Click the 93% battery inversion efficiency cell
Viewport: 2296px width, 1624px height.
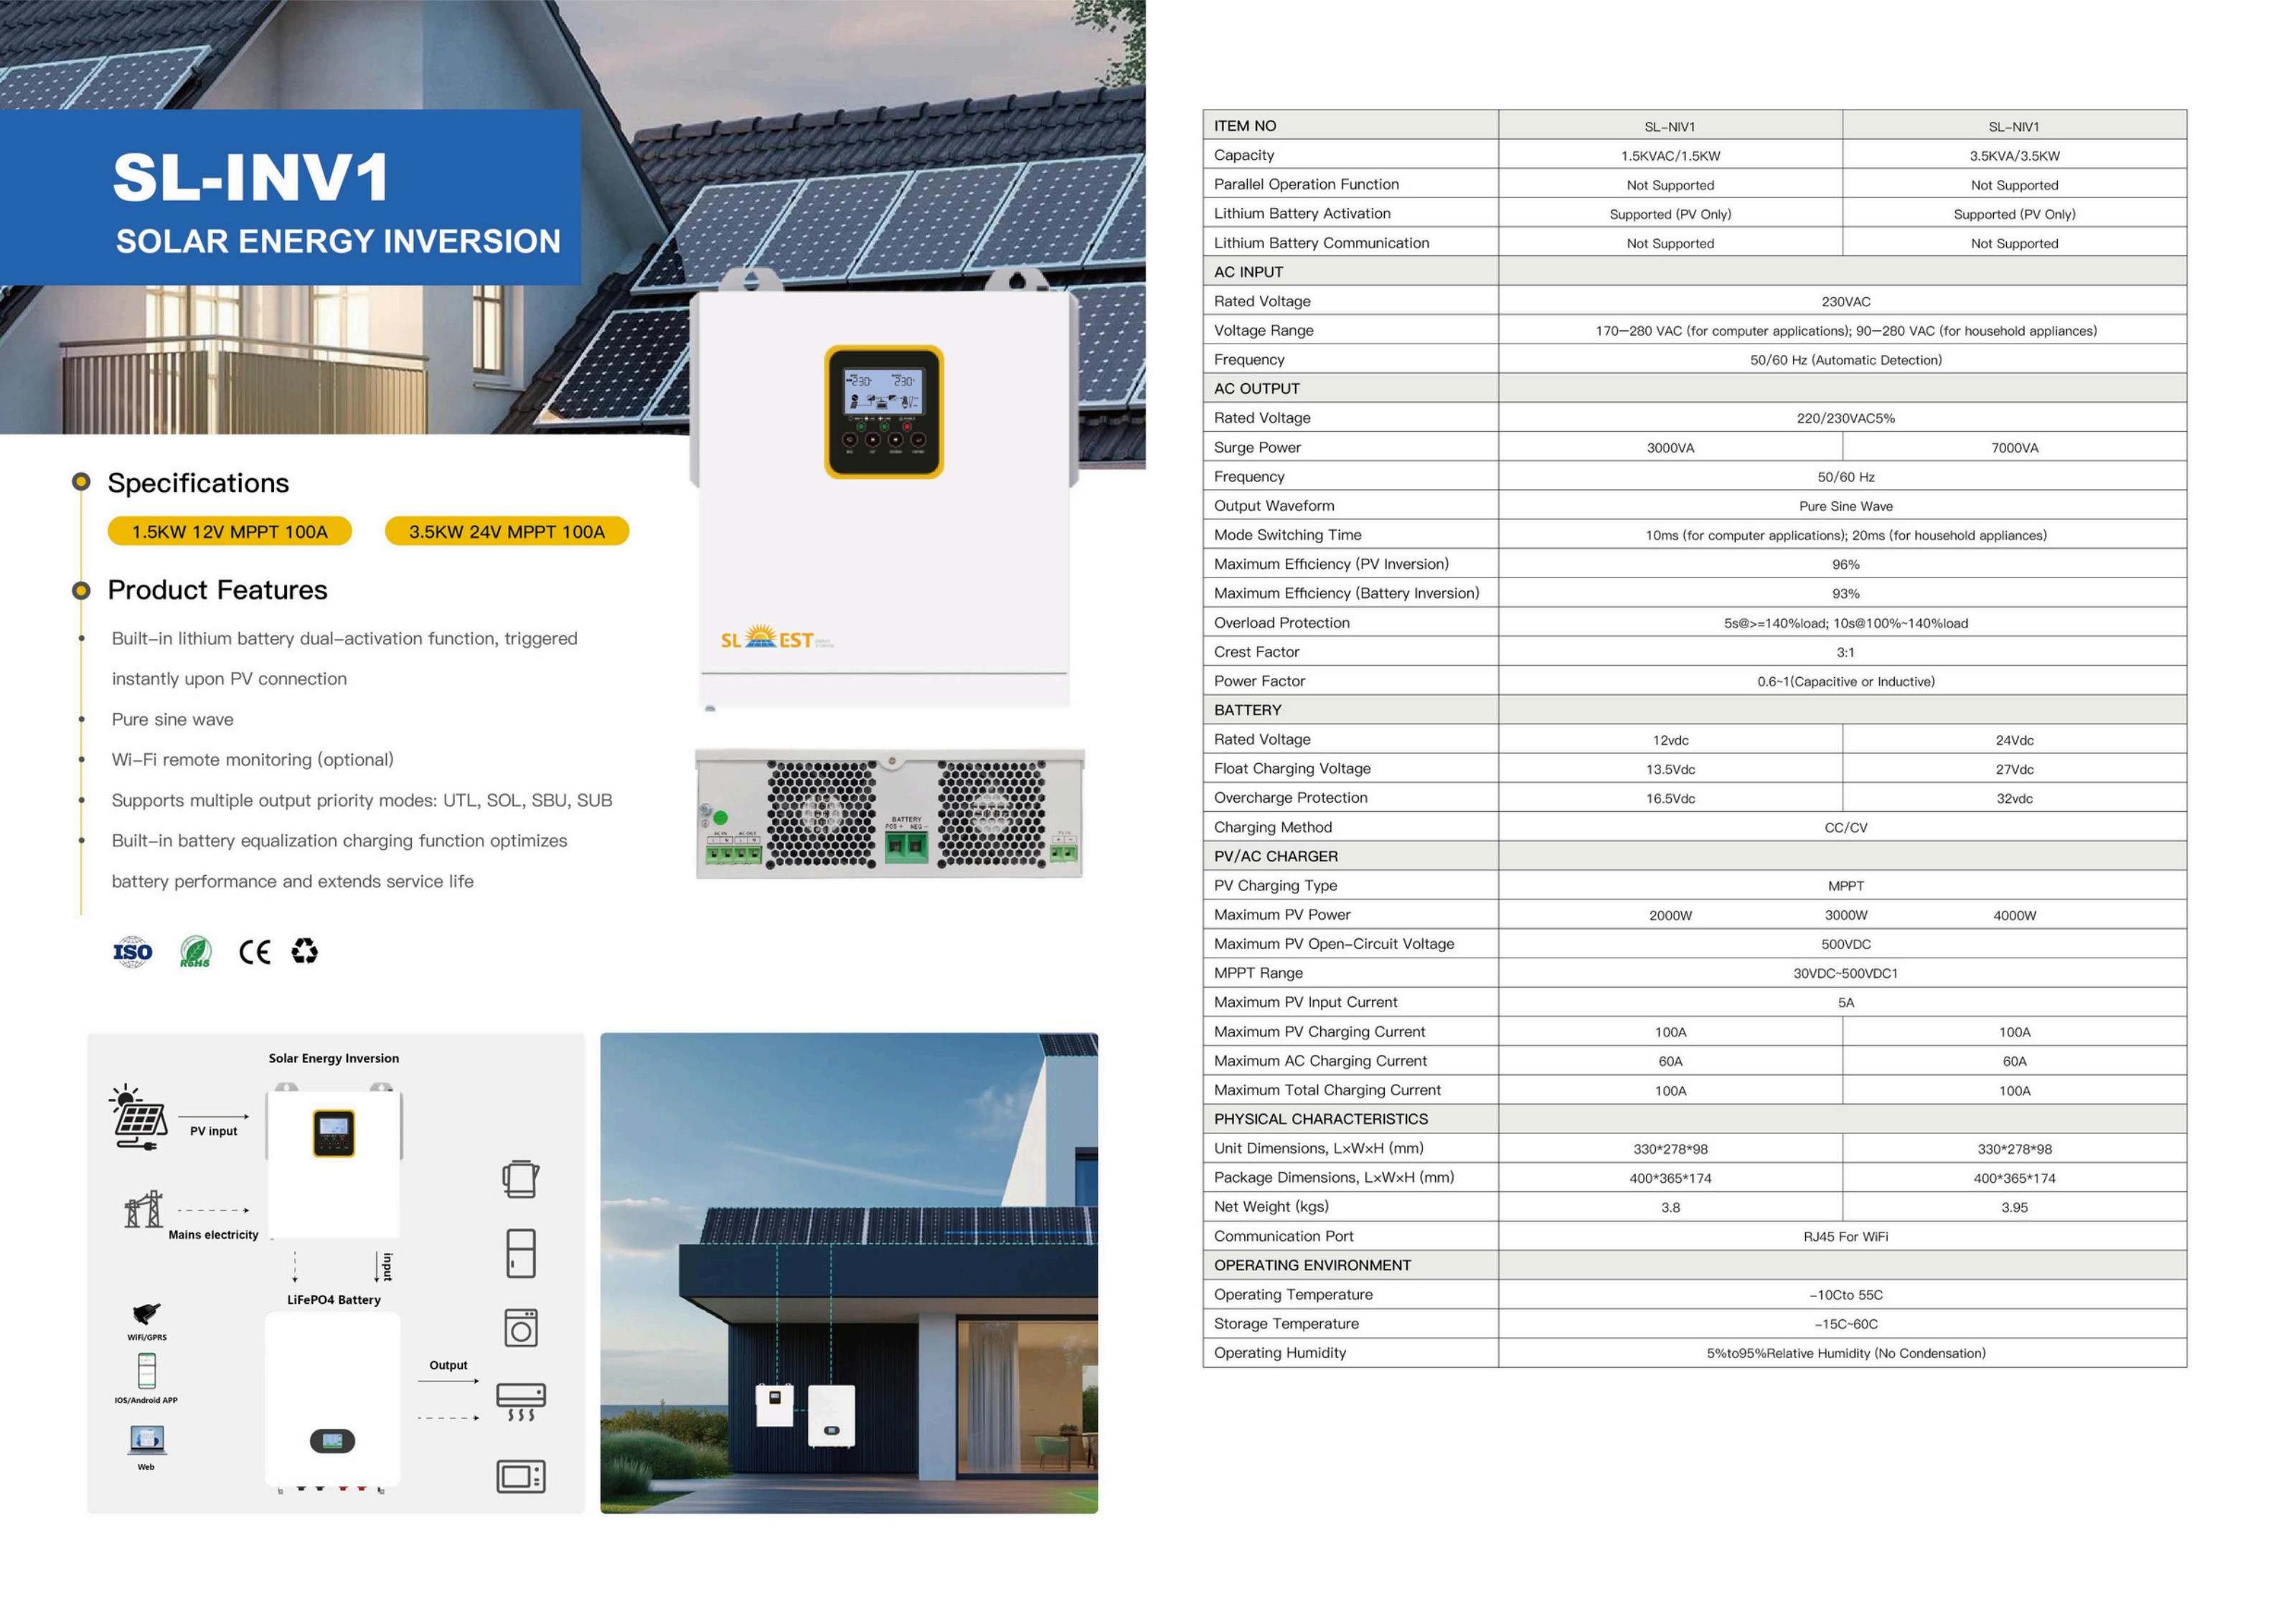click(x=1842, y=593)
